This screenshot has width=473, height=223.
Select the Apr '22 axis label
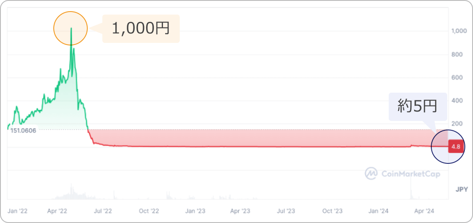coord(57,211)
